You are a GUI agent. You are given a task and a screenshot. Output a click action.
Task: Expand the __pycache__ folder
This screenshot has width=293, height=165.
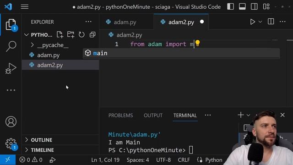[x=60, y=45]
